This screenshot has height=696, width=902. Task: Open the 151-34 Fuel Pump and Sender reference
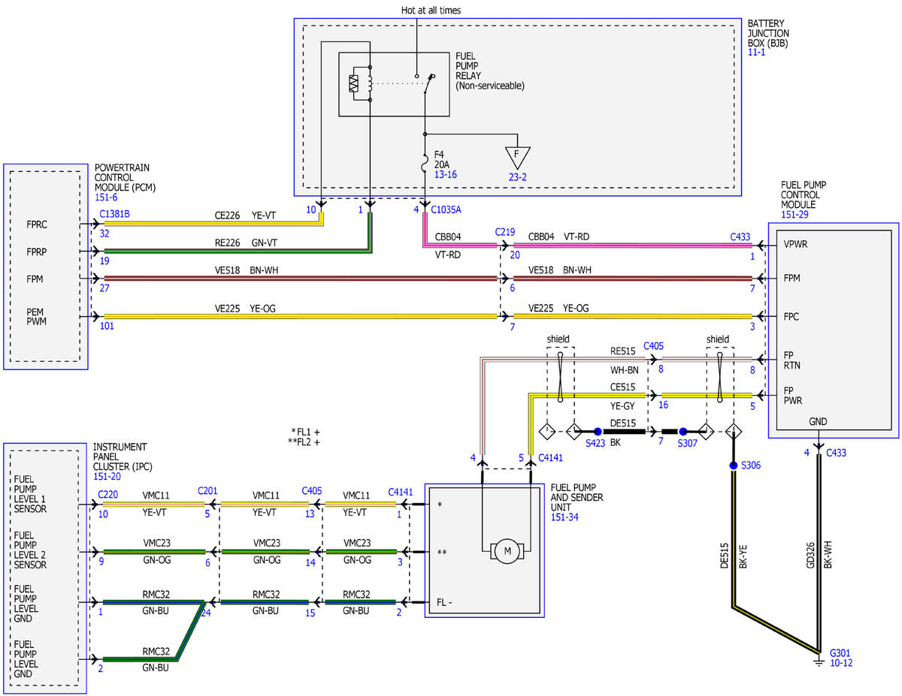tap(566, 517)
